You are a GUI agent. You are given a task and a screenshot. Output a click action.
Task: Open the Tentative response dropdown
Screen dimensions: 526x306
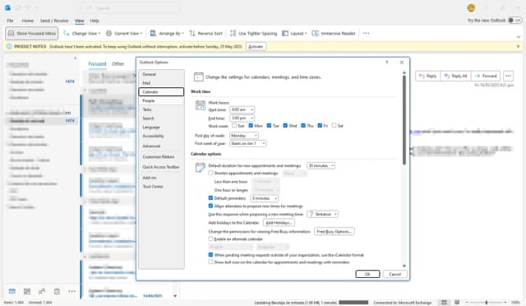tap(322, 214)
